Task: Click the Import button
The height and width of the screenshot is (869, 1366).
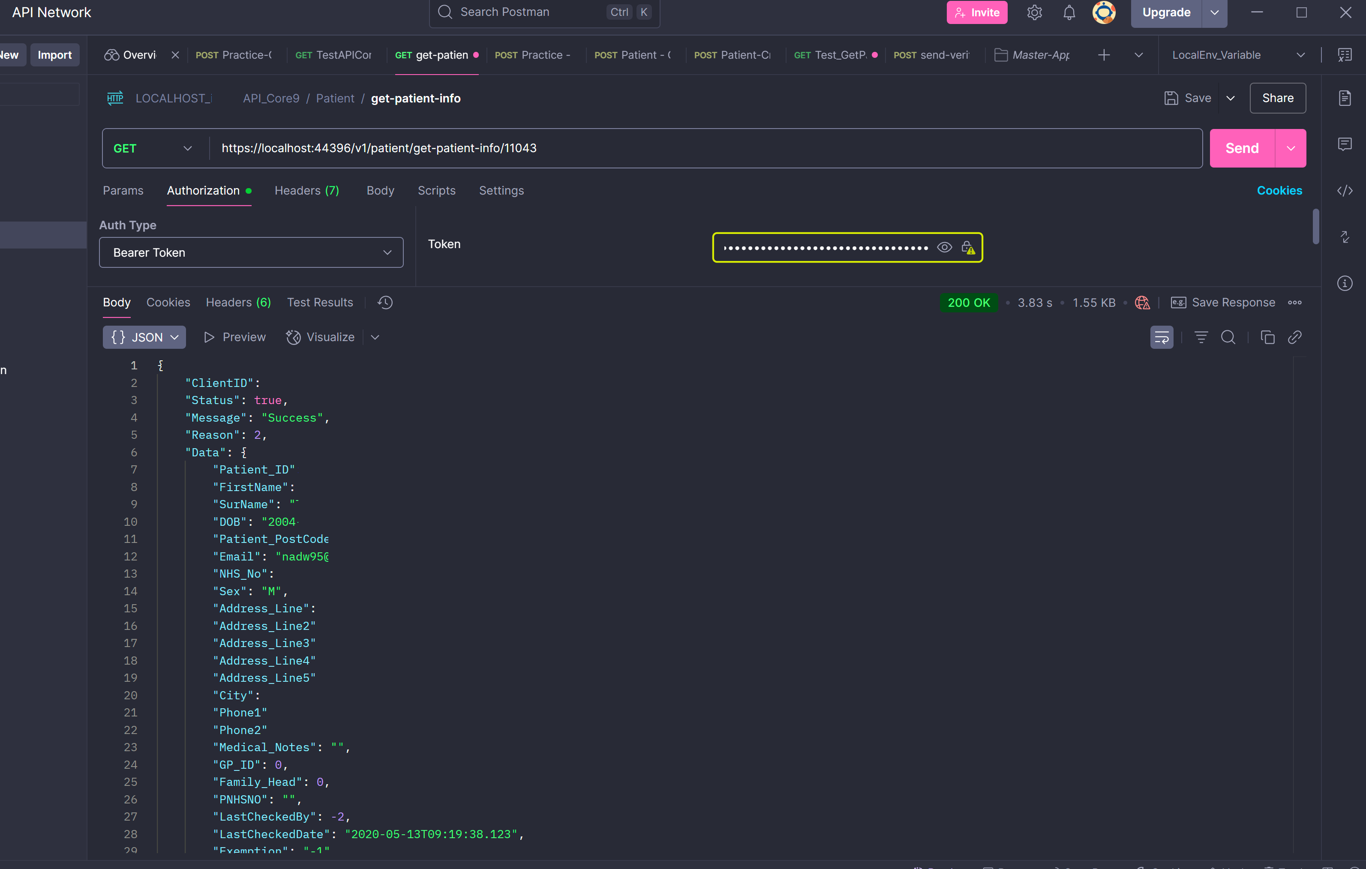Action: (54, 55)
